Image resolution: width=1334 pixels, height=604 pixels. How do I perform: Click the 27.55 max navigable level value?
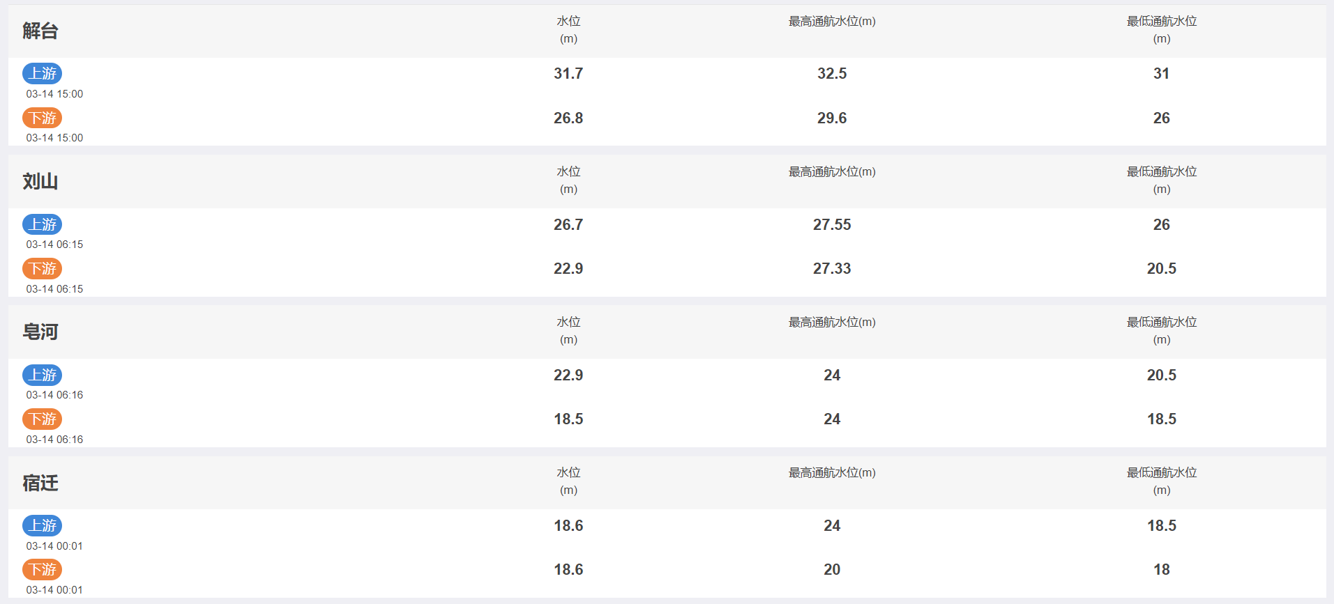(x=832, y=224)
